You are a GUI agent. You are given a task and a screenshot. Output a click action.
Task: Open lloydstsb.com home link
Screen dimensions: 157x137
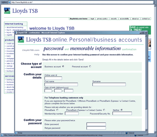[78, 19]
